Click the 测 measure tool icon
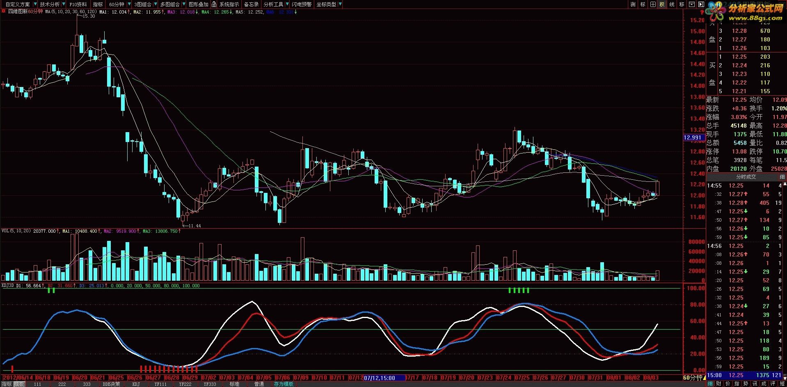Viewport: 787px width, 387px height. (x=633, y=4)
